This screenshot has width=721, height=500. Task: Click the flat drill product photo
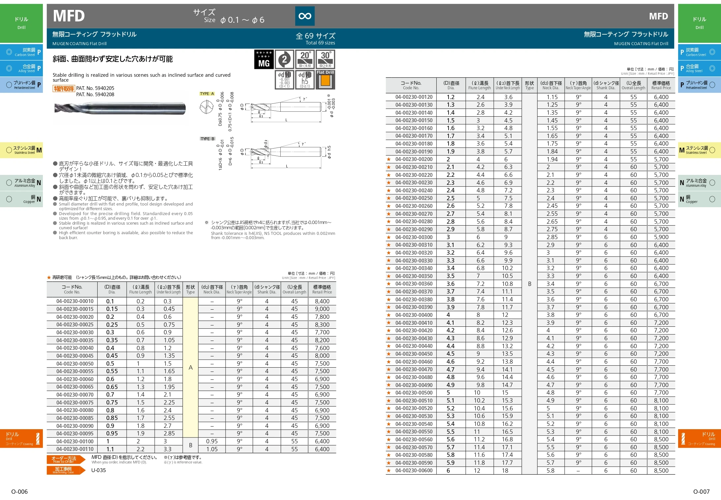tap(120, 108)
